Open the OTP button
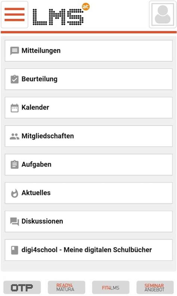The image size is (177, 296). pyautogui.click(x=22, y=287)
